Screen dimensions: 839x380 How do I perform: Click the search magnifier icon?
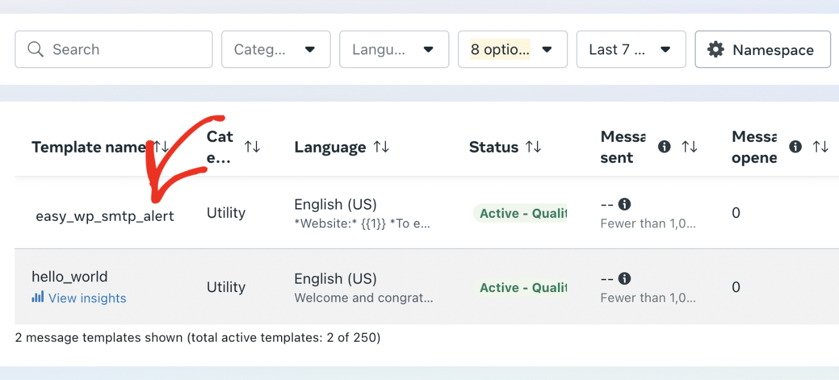tap(35, 50)
